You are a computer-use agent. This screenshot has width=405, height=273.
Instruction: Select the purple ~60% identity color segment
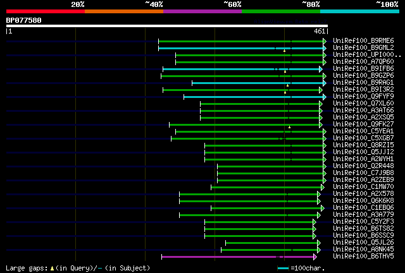[x=202, y=11]
